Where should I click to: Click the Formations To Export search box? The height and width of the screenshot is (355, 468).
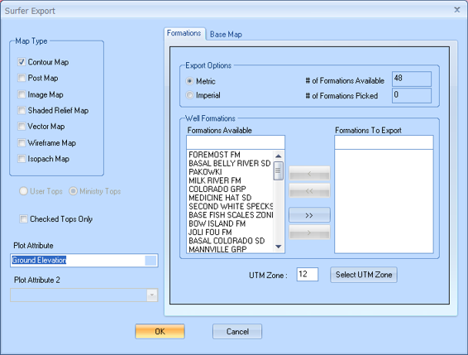(x=384, y=142)
